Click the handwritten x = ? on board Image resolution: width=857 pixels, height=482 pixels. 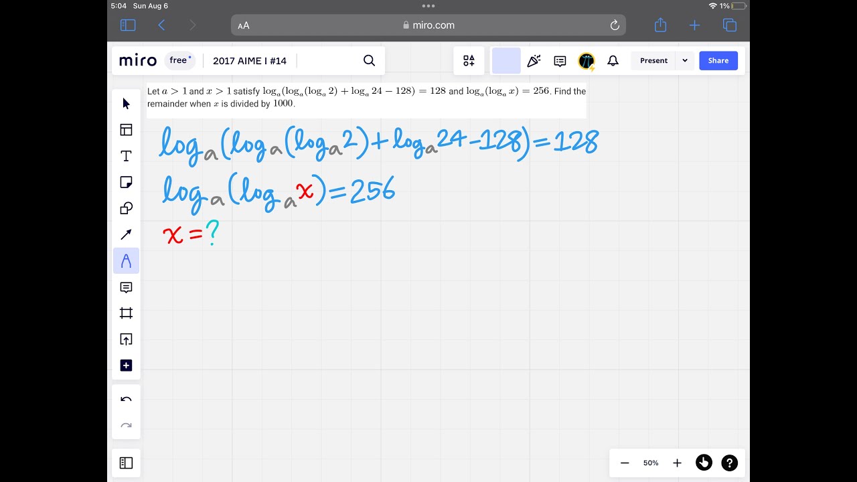click(x=191, y=234)
